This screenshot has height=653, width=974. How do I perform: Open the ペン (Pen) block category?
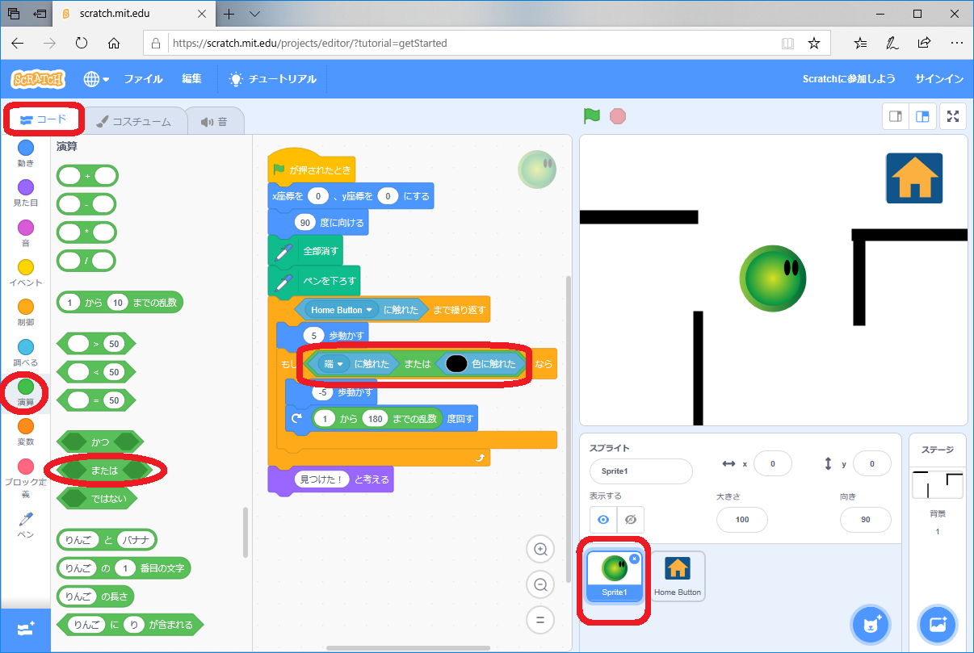click(26, 523)
